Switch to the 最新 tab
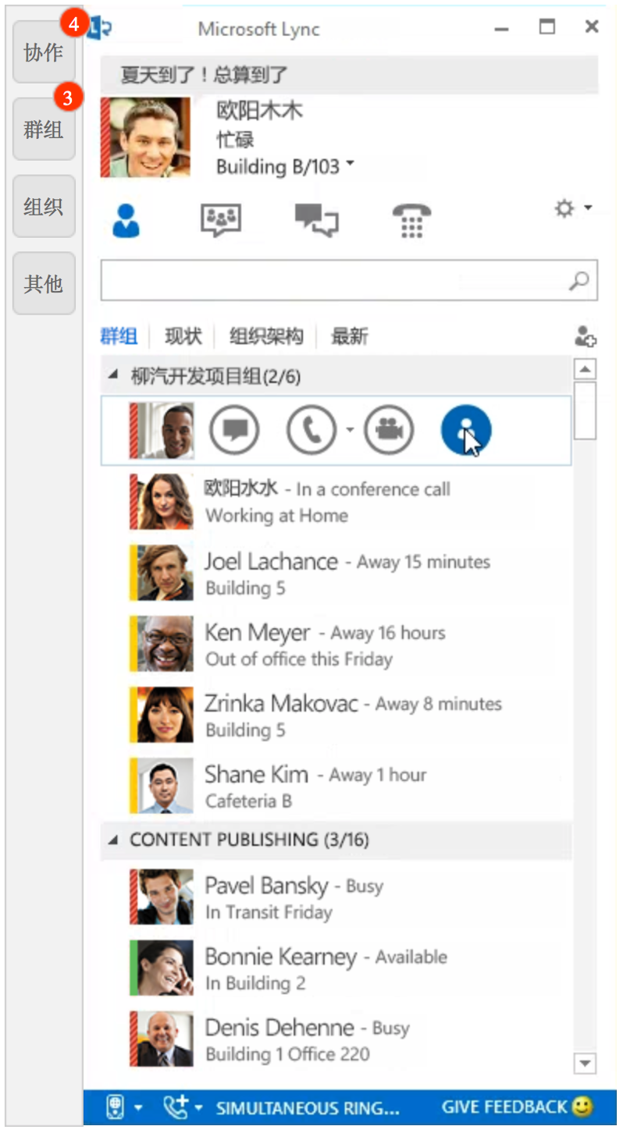This screenshot has height=1133, width=623. (x=349, y=336)
